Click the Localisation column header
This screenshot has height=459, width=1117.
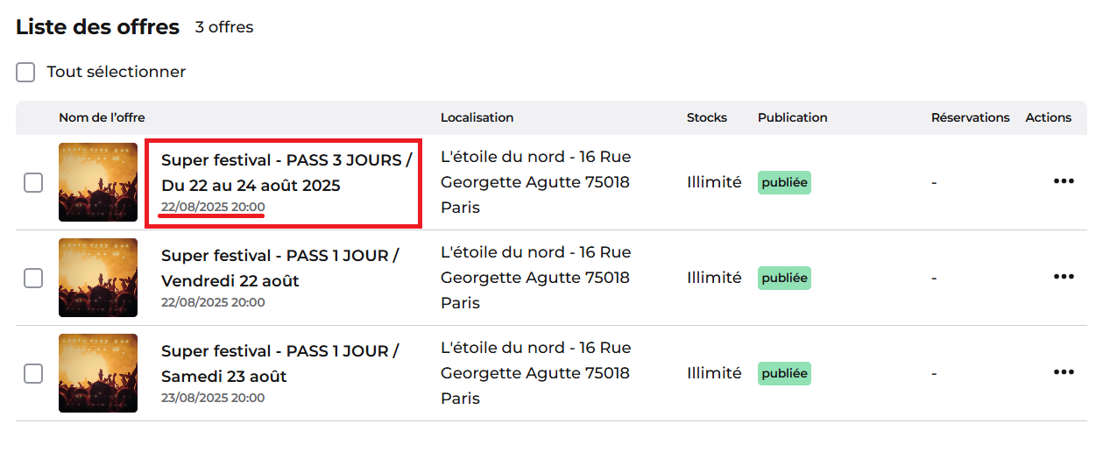(477, 117)
